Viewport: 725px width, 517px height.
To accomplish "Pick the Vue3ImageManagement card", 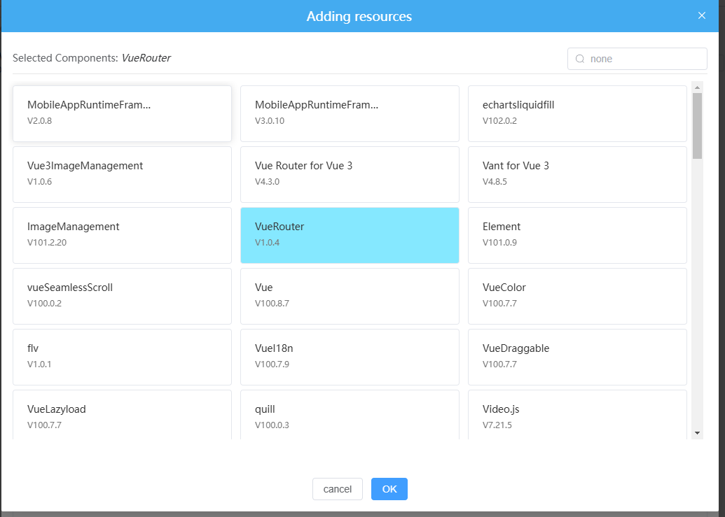I will tap(122, 174).
